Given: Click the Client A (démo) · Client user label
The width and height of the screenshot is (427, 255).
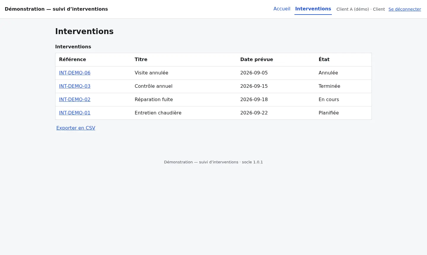Looking at the screenshot, I should (361, 9).
